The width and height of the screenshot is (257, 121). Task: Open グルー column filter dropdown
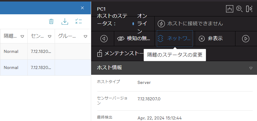point(85,36)
